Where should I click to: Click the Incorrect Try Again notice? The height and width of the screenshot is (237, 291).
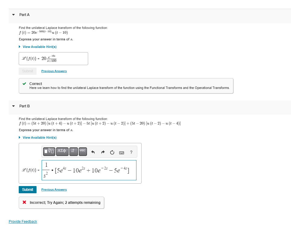coord(61,203)
